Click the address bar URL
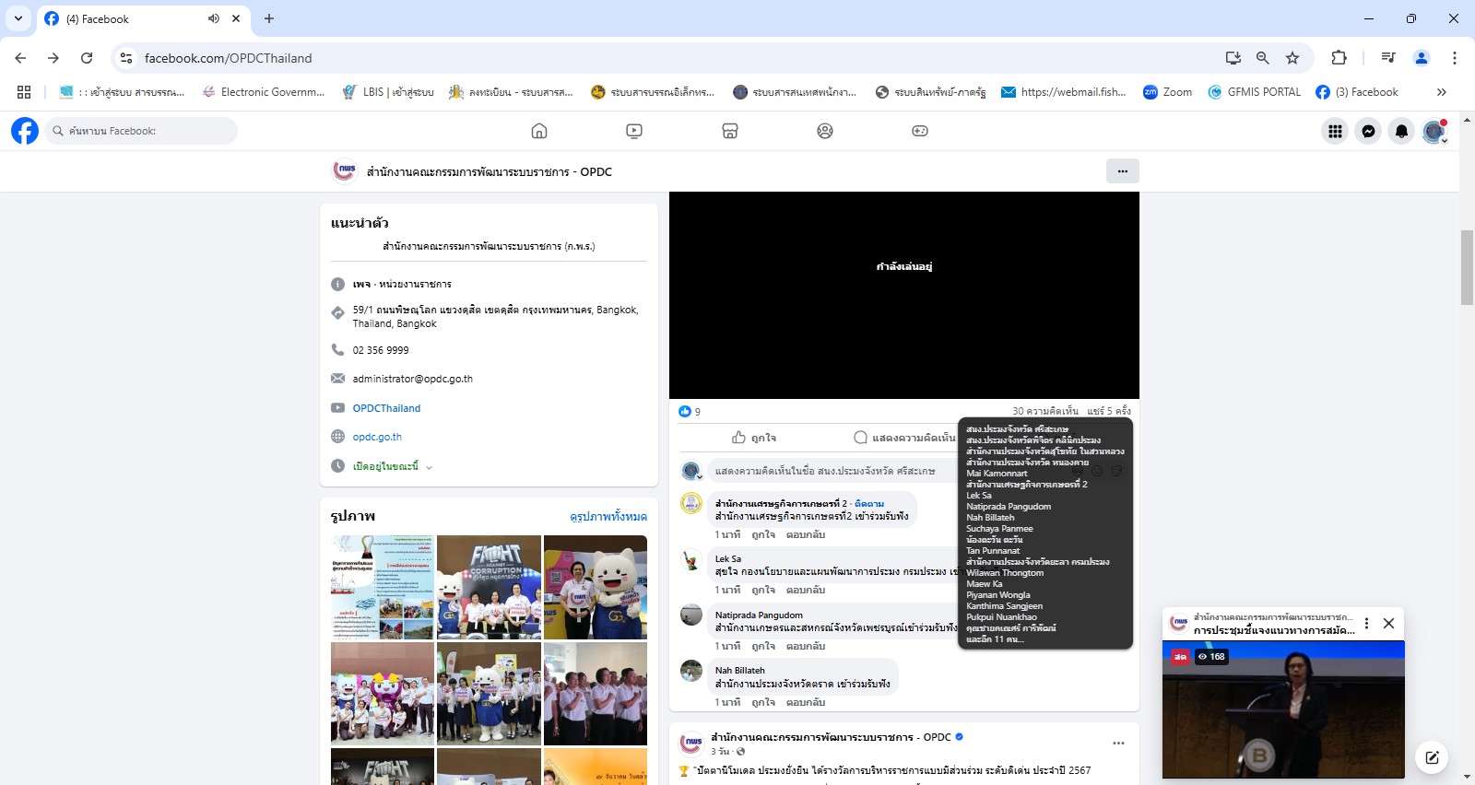Viewport: 1475px width, 785px height. pos(228,58)
